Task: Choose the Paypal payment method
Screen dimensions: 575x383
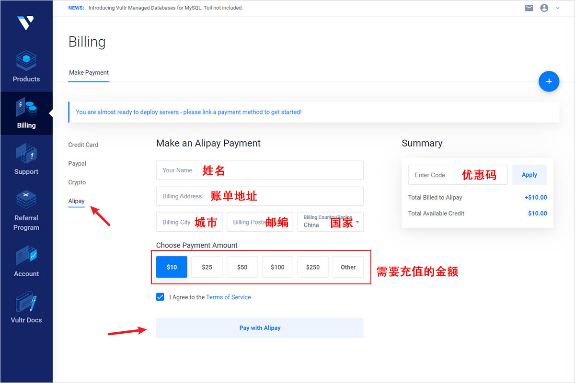Action: coord(77,164)
